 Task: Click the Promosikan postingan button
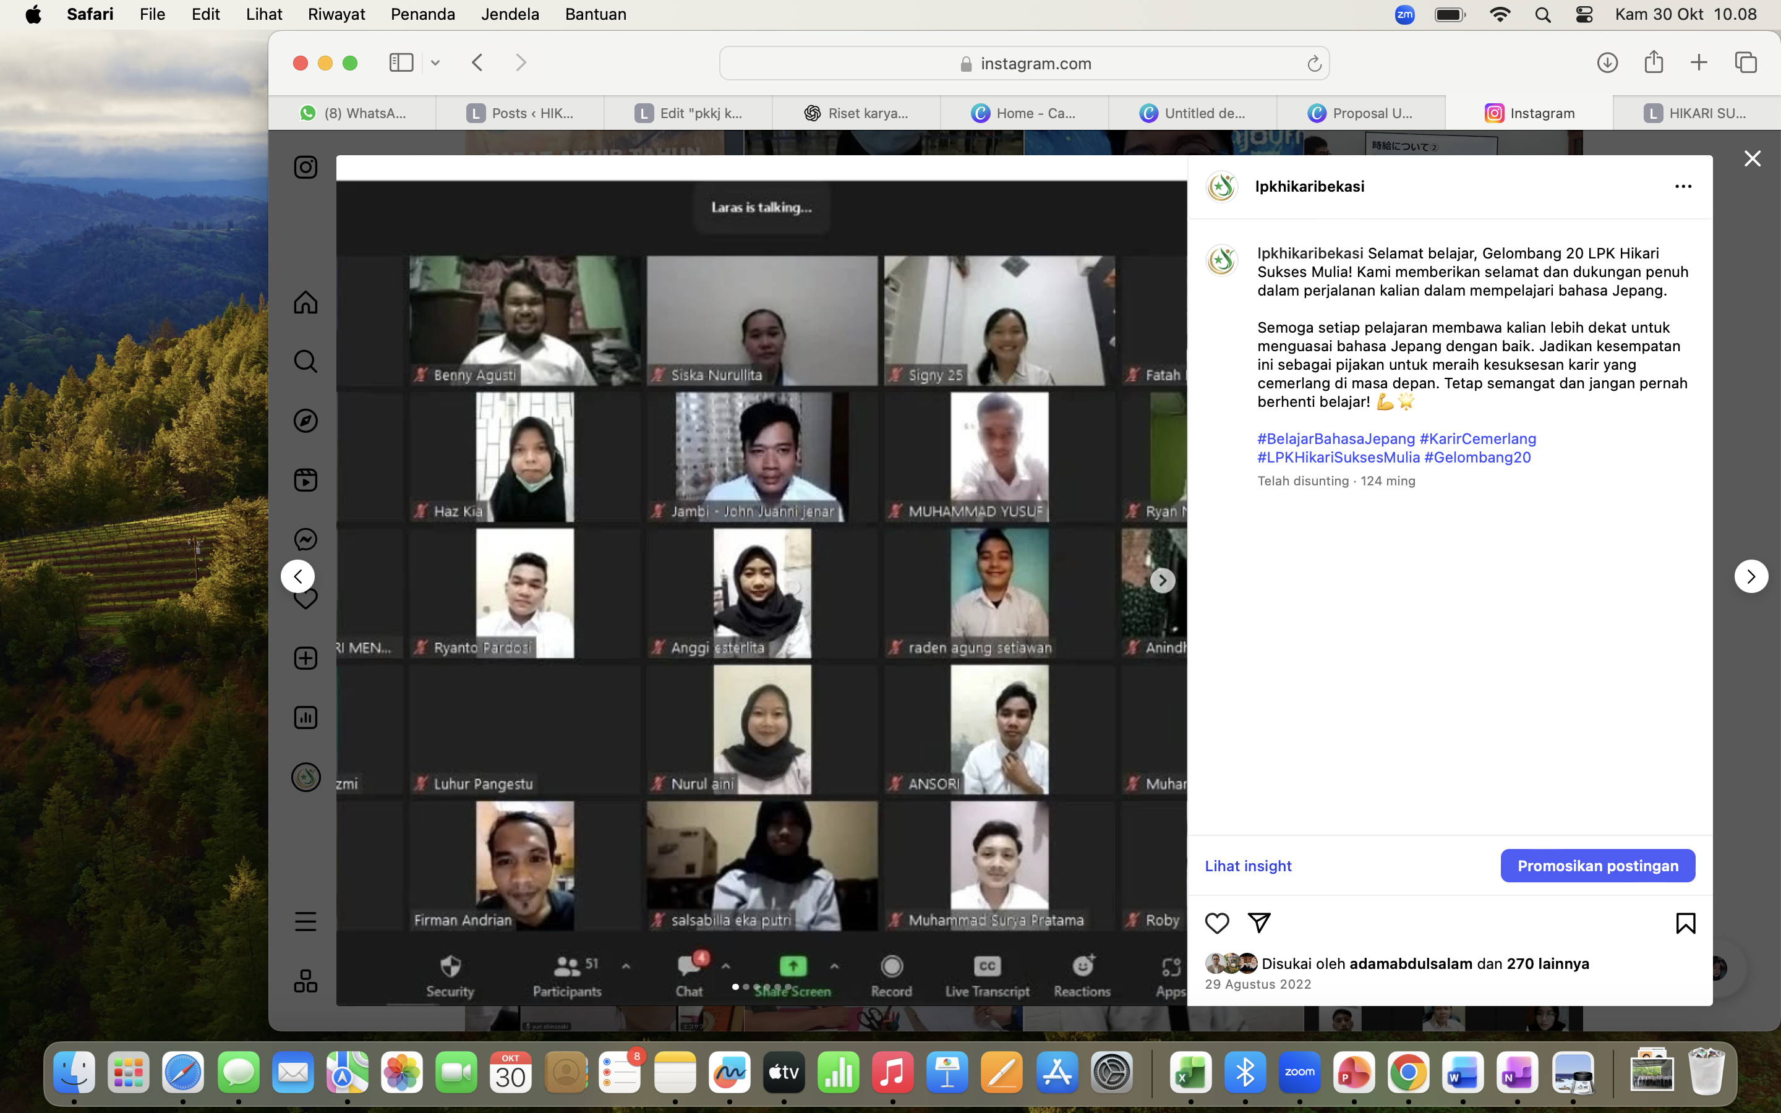click(1598, 866)
